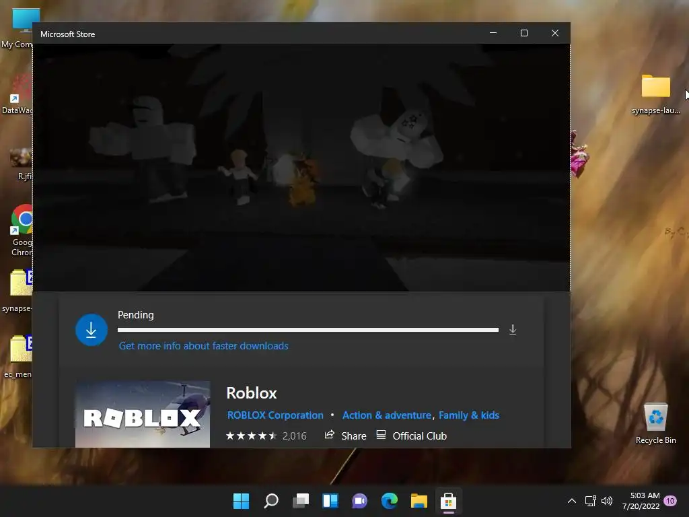Launch Microsoft Edge from taskbar
This screenshot has height=517, width=689.
tap(390, 501)
